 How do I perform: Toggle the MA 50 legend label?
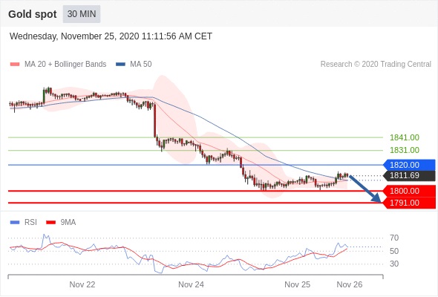coord(141,65)
